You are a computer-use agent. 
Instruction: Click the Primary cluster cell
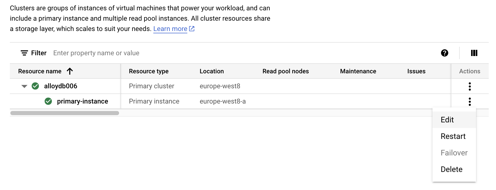151,86
